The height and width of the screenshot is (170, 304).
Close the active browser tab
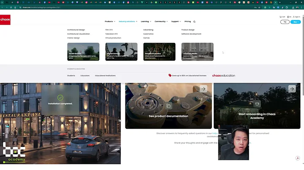pyautogui.click(x=275, y=3)
